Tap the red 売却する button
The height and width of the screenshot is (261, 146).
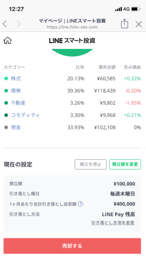[72, 246]
